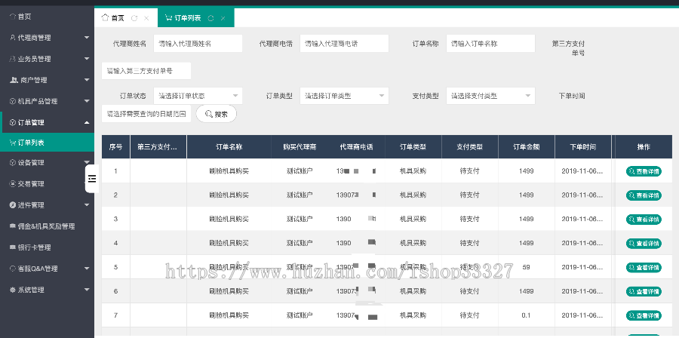Focus the 代理商电话 input field
Screen dimensions: 679x338
pos(344,44)
